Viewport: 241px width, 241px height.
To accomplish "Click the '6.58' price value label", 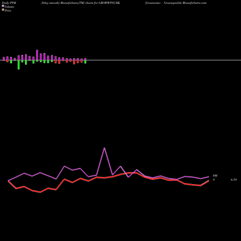I will pyautogui.click(x=234, y=180).
